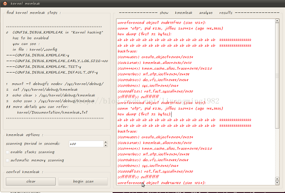Decrease scanning period with down arrow
Screen dimensions: 285x193
[x=106, y=145]
